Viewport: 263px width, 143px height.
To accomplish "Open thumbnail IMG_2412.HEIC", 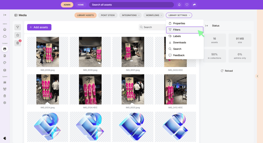I will [x=175, y=89].
